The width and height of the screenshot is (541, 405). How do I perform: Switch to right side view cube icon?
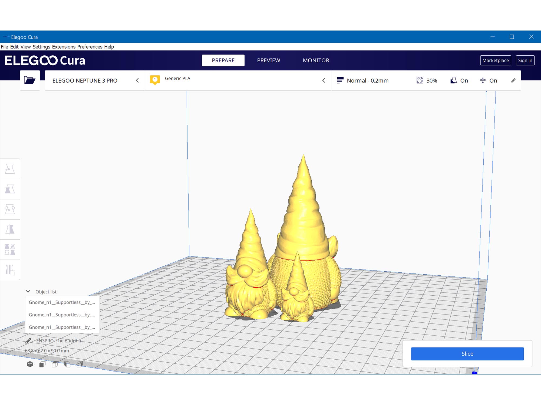point(80,364)
